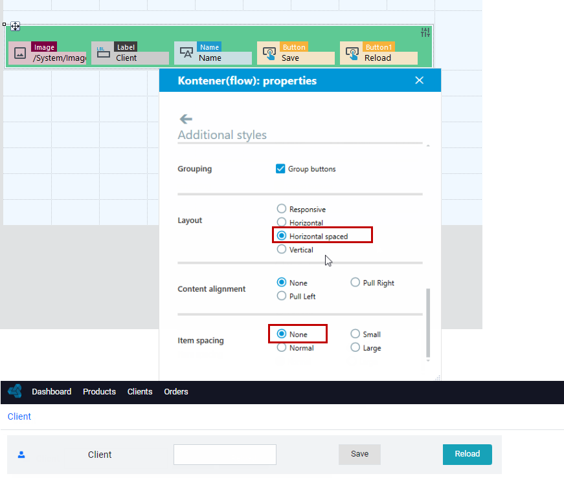Select the Responsive layout option
The image size is (564, 496).
click(281, 209)
